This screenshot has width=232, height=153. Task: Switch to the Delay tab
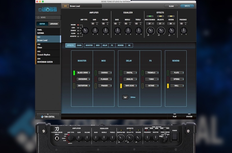click(x=105, y=45)
